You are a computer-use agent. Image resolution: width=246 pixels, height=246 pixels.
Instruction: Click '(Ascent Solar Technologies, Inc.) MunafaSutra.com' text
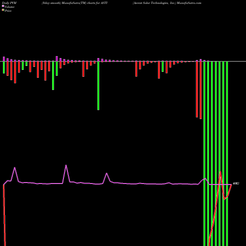point(167,3)
